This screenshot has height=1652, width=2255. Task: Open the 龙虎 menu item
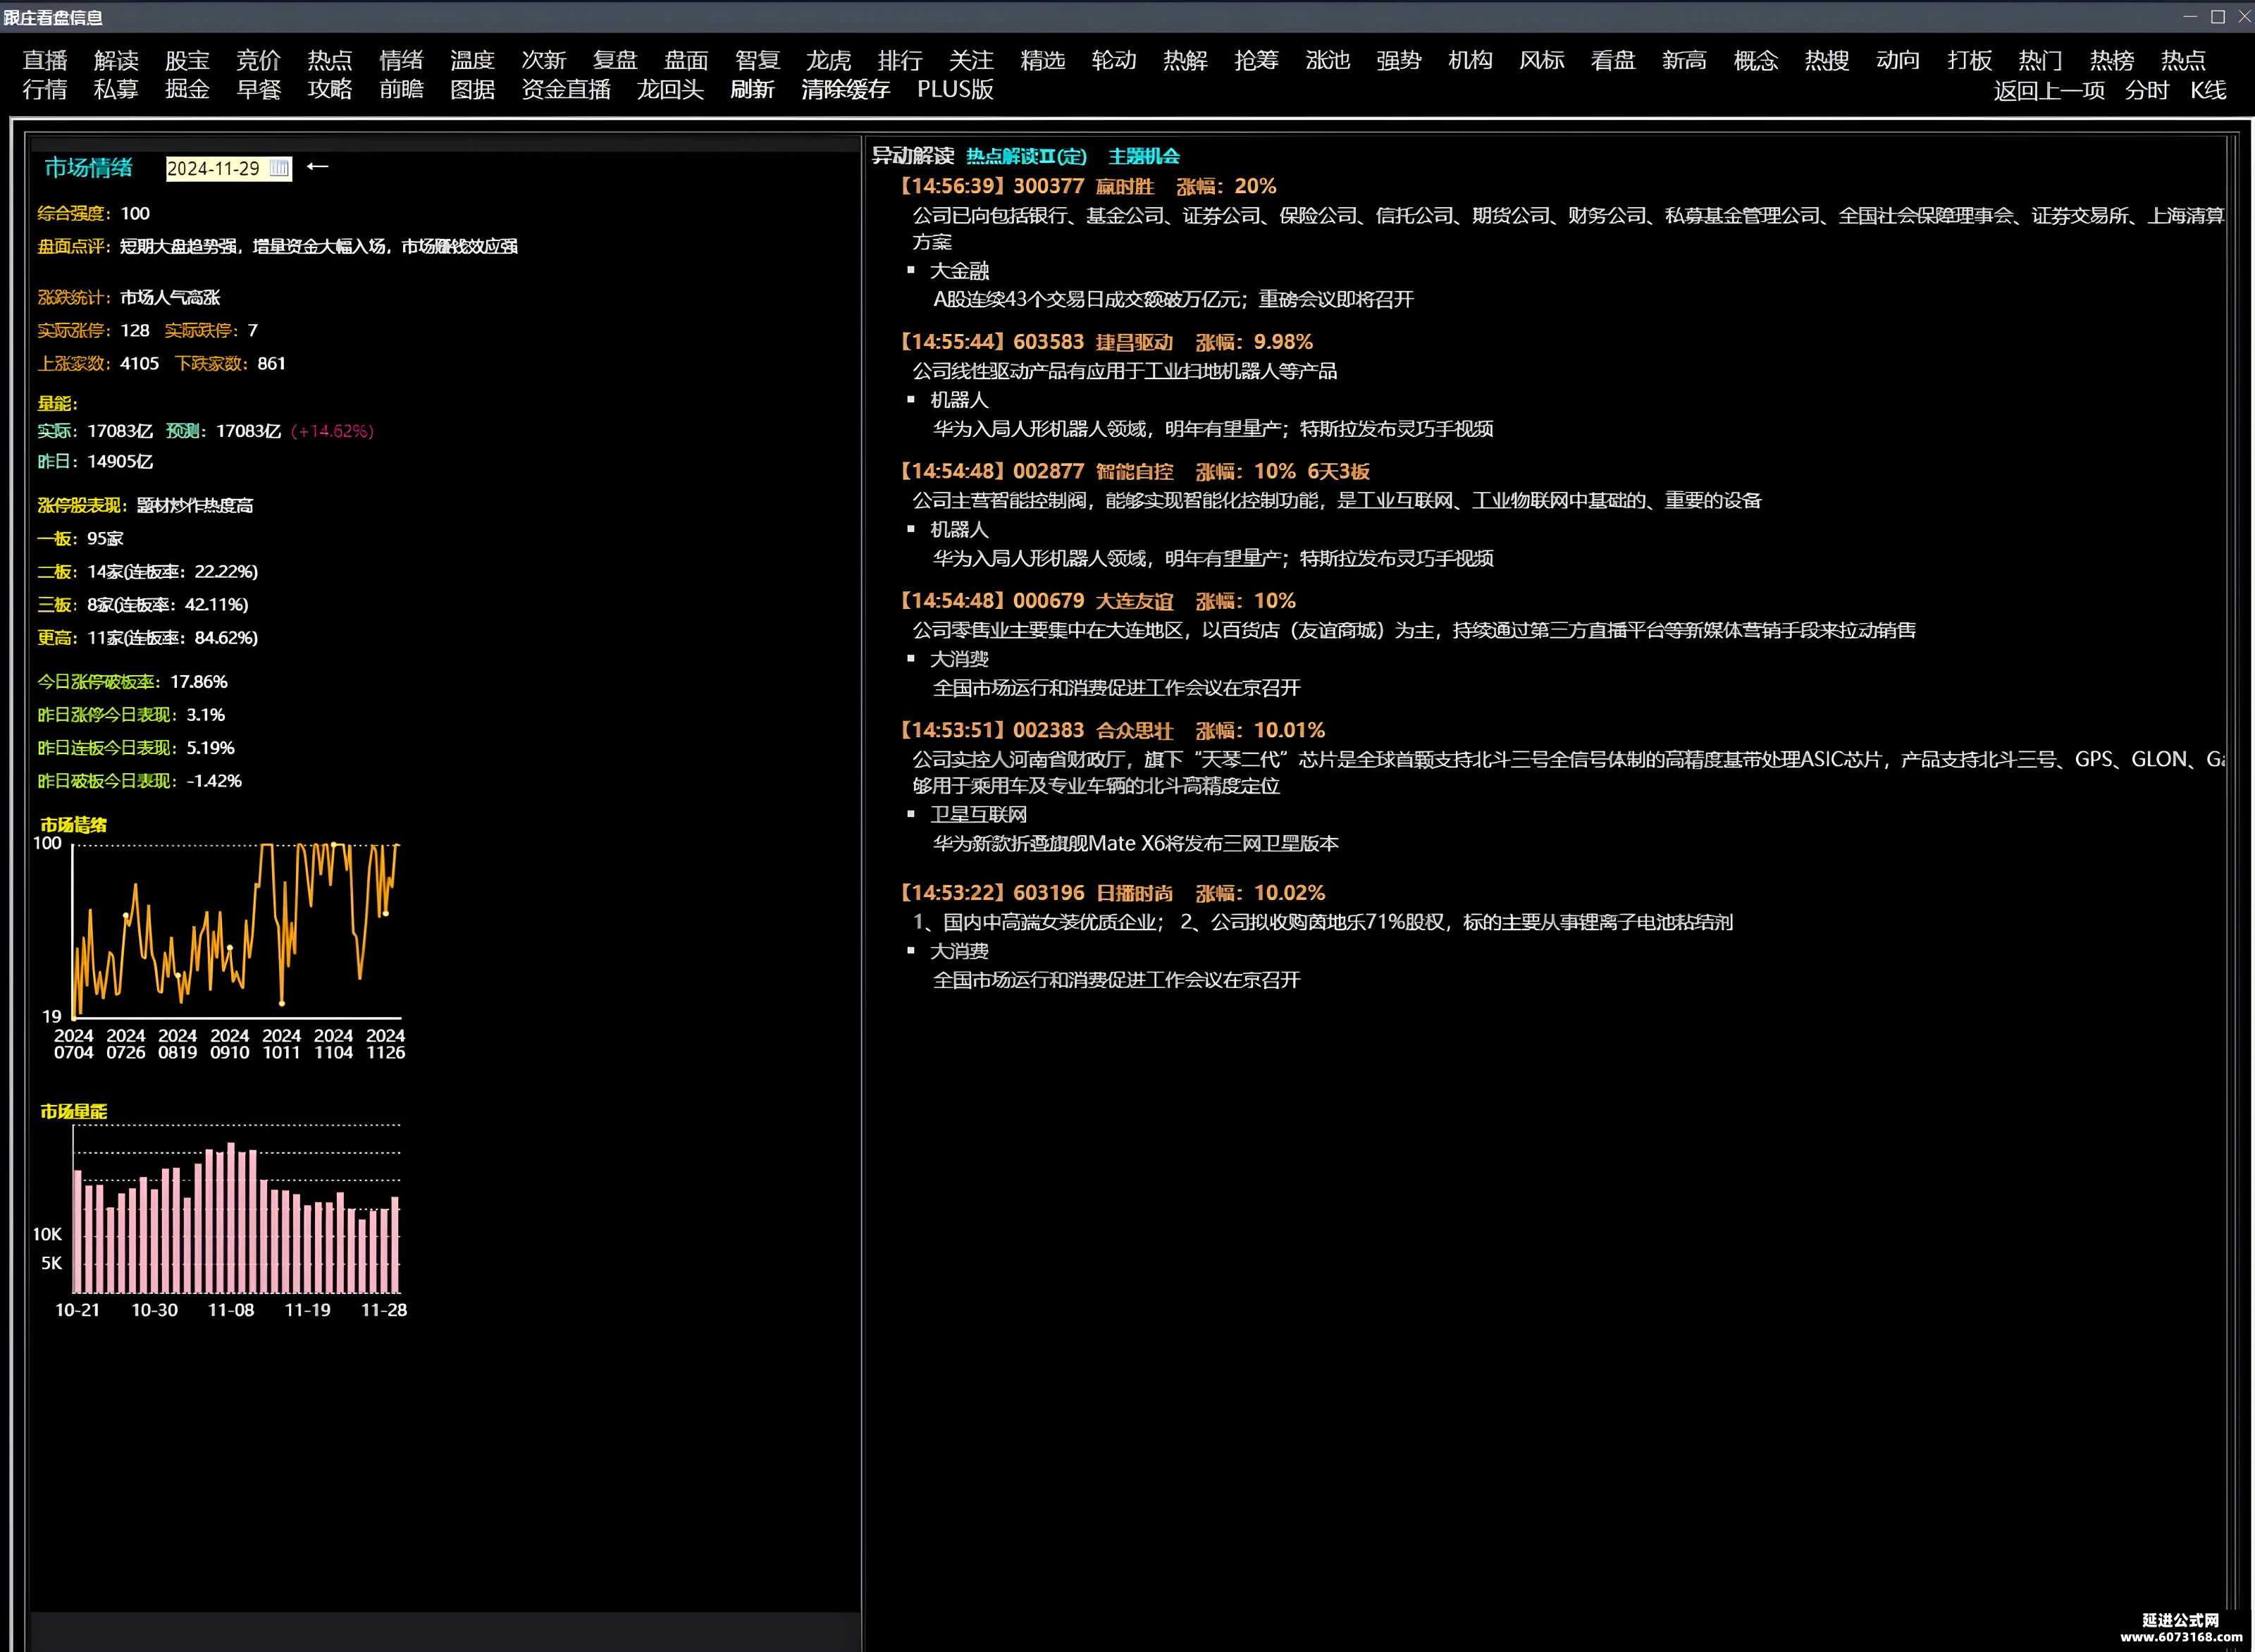pyautogui.click(x=828, y=60)
